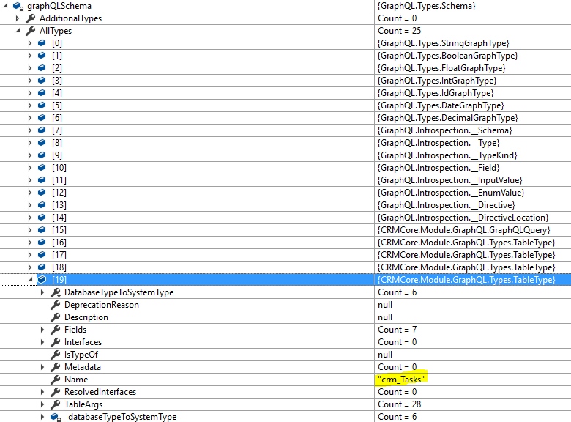
Task: Click the wrench icon beside Name
Action: pos(56,380)
